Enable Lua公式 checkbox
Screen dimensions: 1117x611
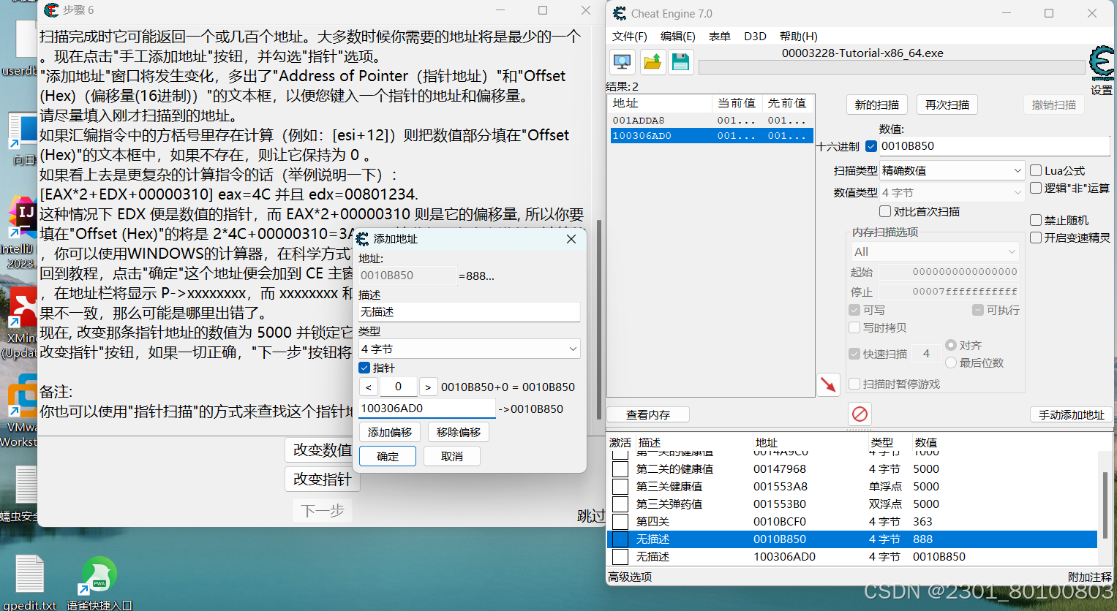pyautogui.click(x=1036, y=170)
